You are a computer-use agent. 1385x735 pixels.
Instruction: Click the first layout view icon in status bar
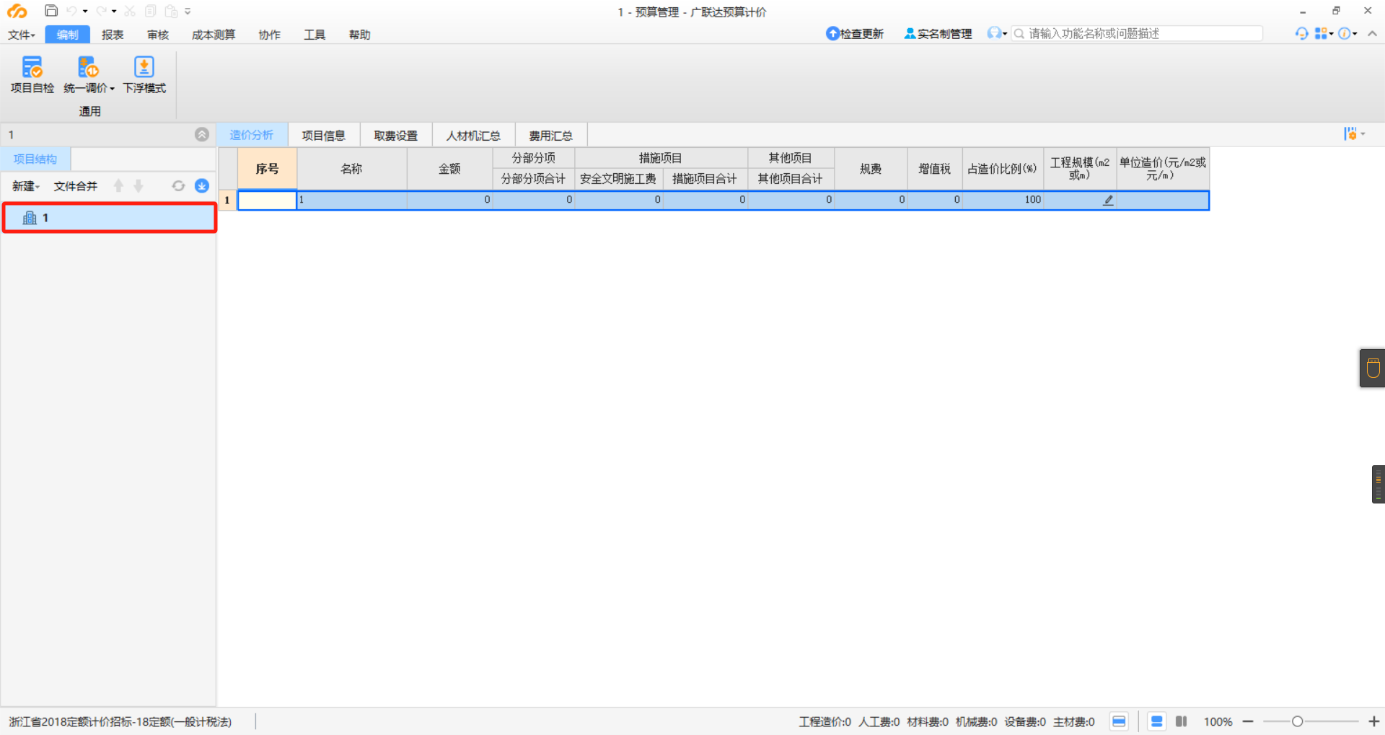pyautogui.click(x=1119, y=721)
